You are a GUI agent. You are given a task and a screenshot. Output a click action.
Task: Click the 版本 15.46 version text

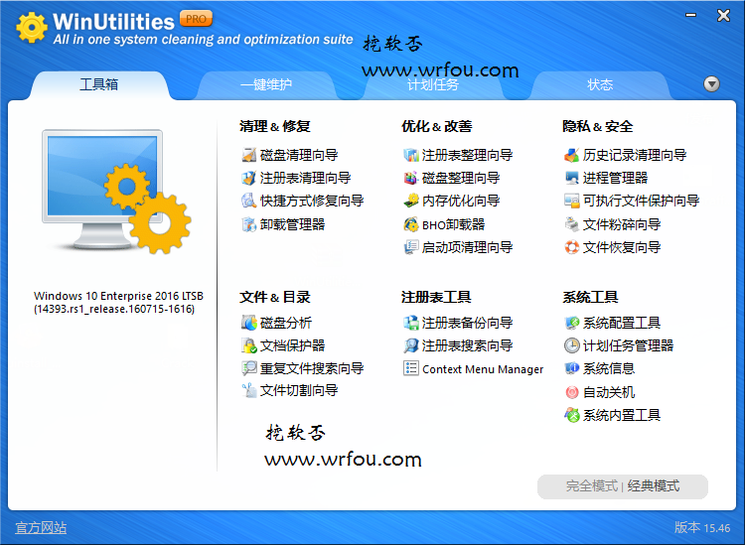(x=702, y=527)
